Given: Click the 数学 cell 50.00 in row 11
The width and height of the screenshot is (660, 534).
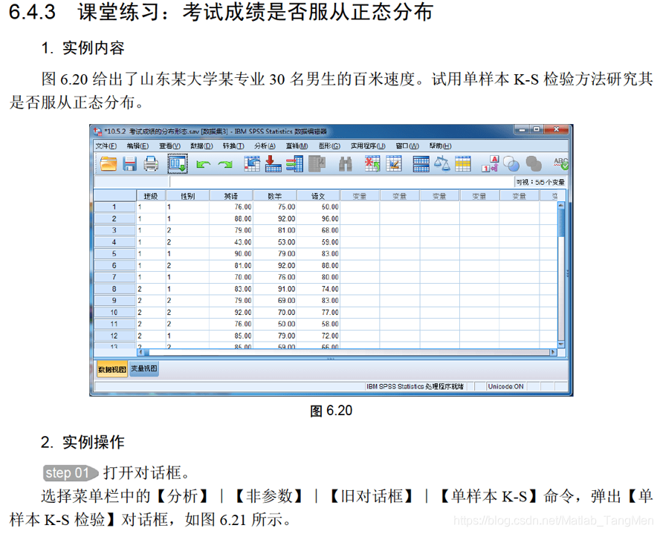Looking at the screenshot, I should [274, 324].
